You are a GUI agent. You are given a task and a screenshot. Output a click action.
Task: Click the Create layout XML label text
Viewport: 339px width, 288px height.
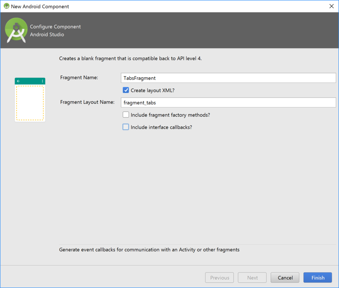(153, 90)
